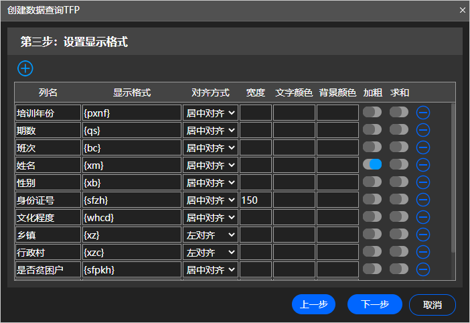Image resolution: width=470 pixels, height=323 pixels.
Task: Click the {bc} display format field
Action: 132,147
